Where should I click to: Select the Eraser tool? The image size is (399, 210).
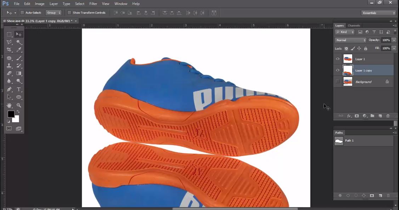pos(9,73)
